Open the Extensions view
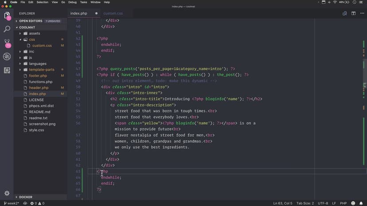Image resolution: width=367 pixels, height=206 pixels. (7, 70)
